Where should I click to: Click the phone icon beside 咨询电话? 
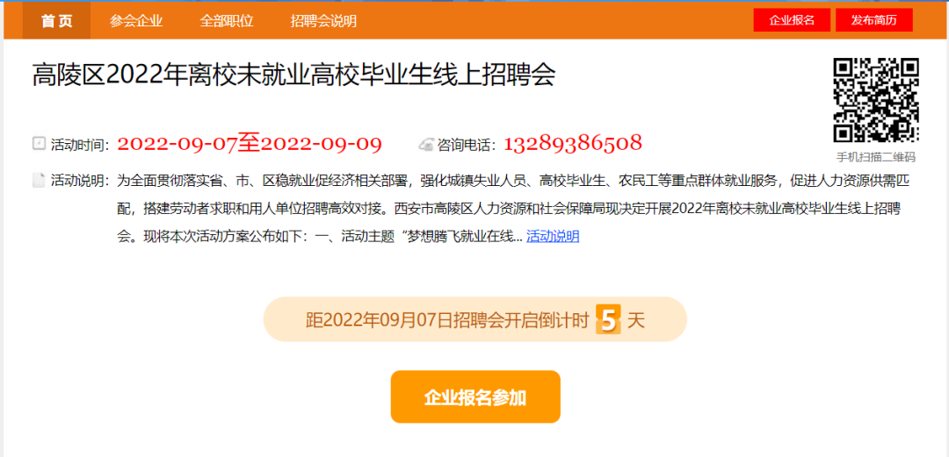[x=426, y=145]
